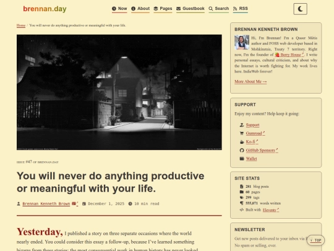Click the calendar icon beside December 1, 2025

click(84, 204)
